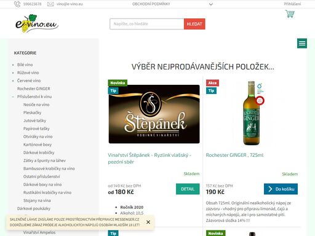
Task: Click the 'Ročník 2020' list item
Action: (132, 207)
